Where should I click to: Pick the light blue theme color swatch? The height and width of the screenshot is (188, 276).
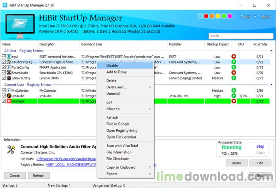click(200, 16)
